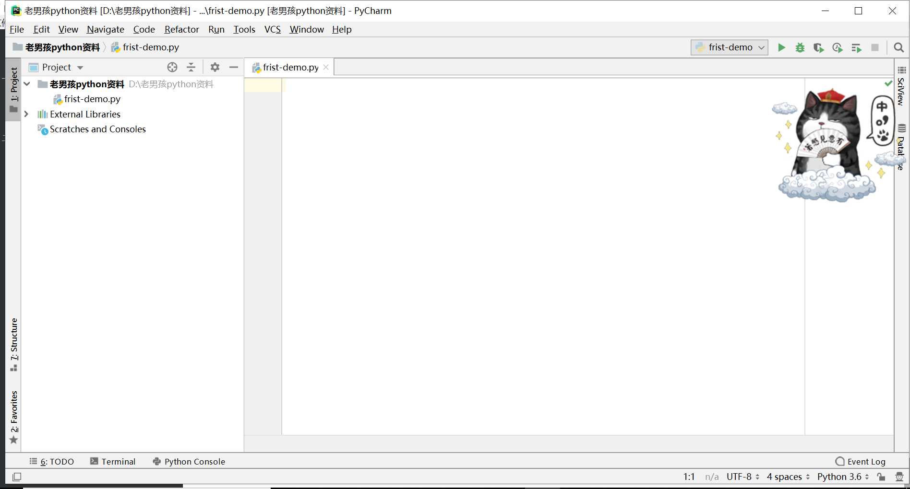The width and height of the screenshot is (910, 489).
Task: Start debugging with the bug icon
Action: (800, 47)
